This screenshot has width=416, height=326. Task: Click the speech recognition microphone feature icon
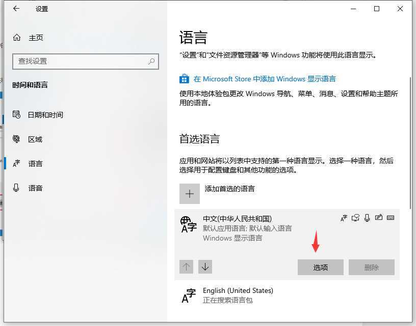coord(367,218)
